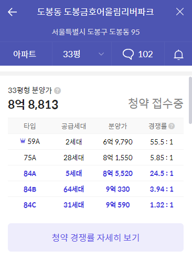Click the crown icon next to 59A
This screenshot has width=192, height=260.
[x=23, y=141]
